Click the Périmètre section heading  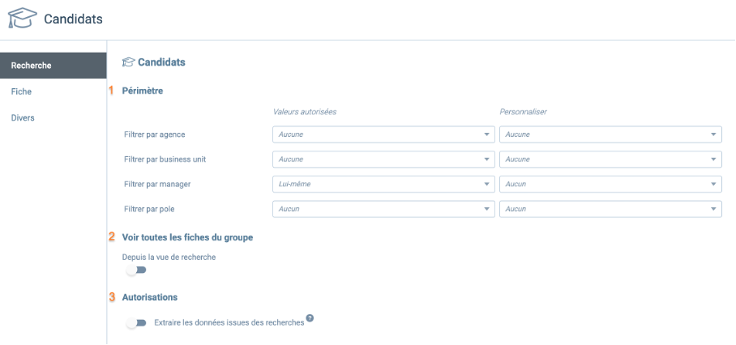tap(142, 91)
